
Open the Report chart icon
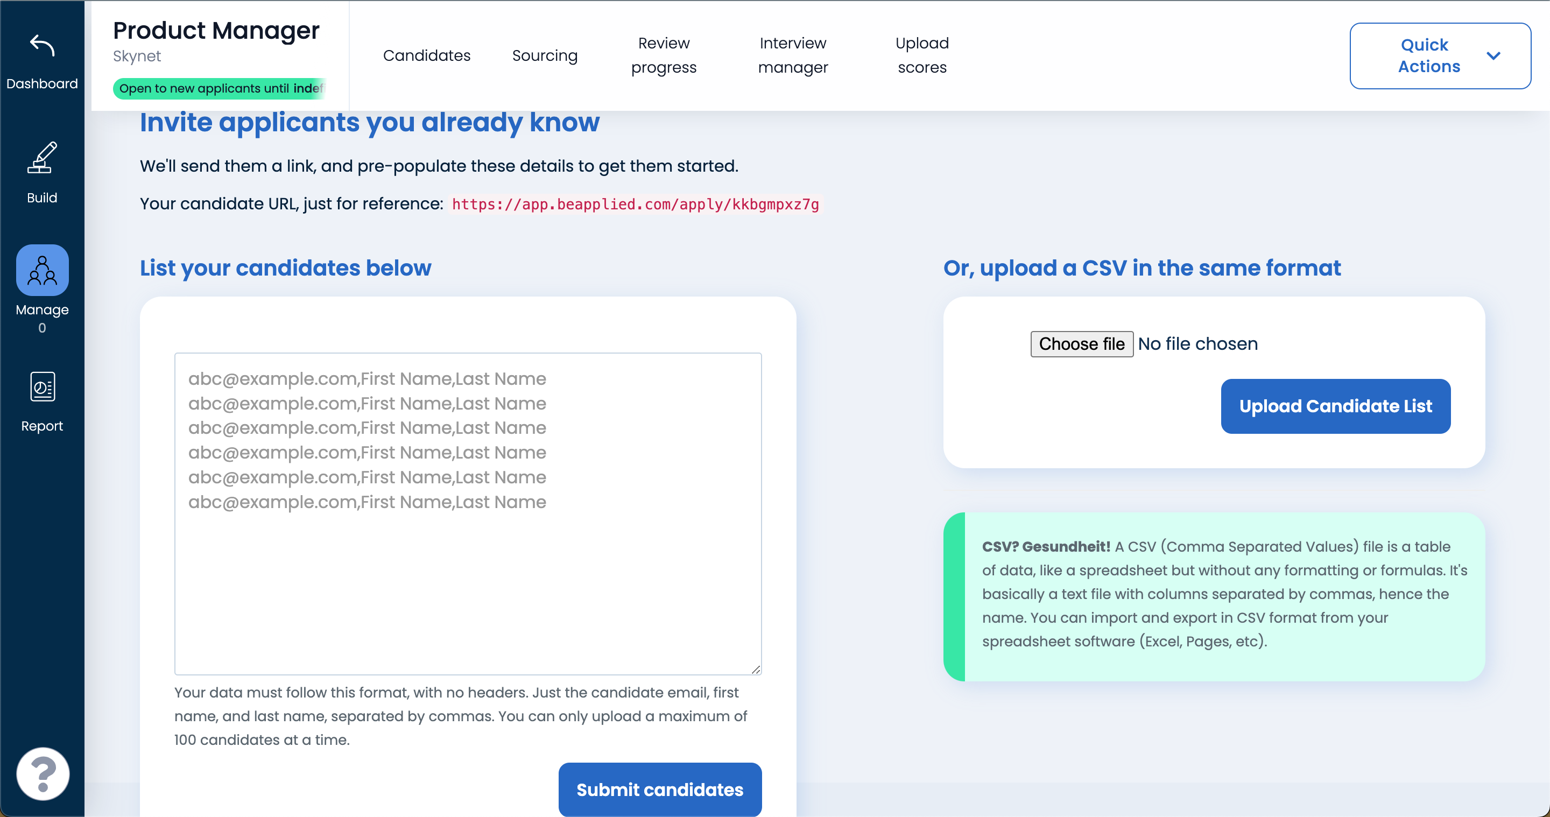42,387
